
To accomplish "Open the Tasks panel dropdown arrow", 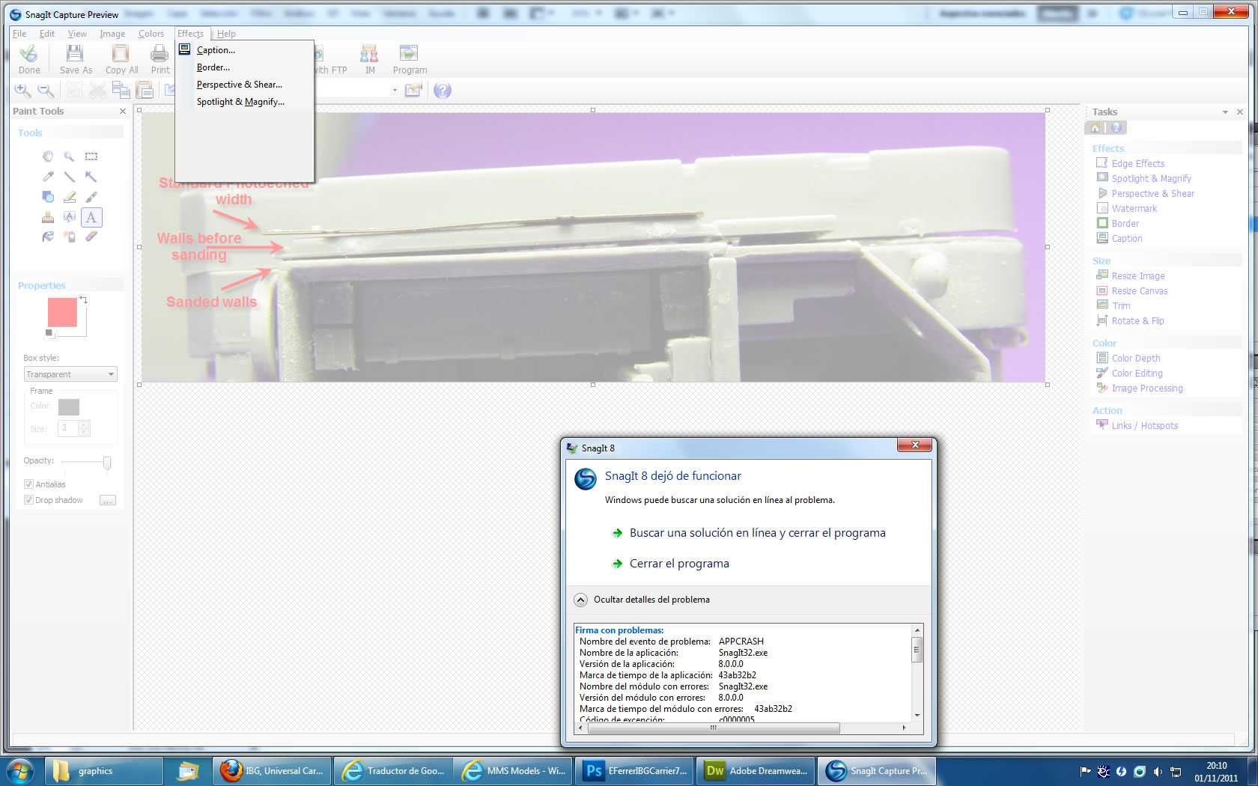I will [x=1225, y=112].
